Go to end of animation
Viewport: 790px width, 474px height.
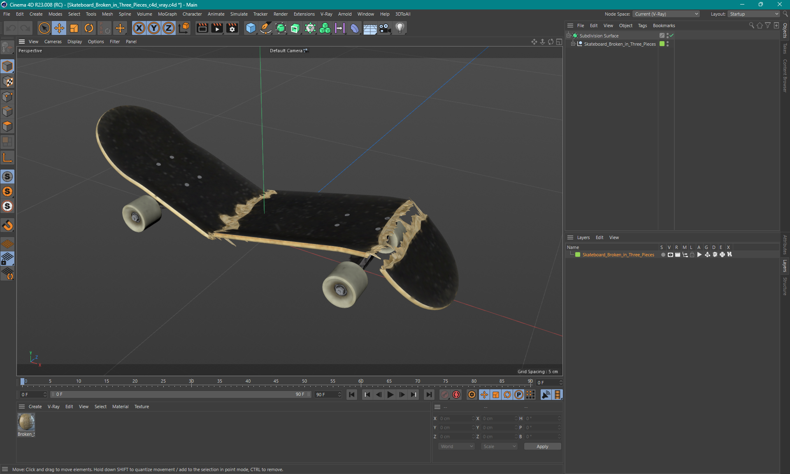429,395
